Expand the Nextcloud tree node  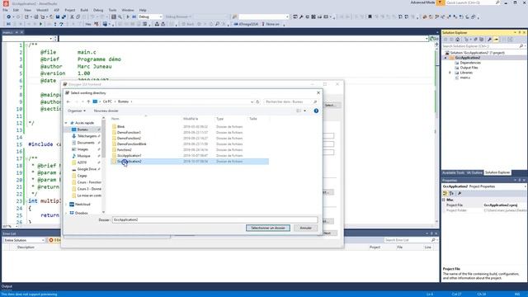66,205
